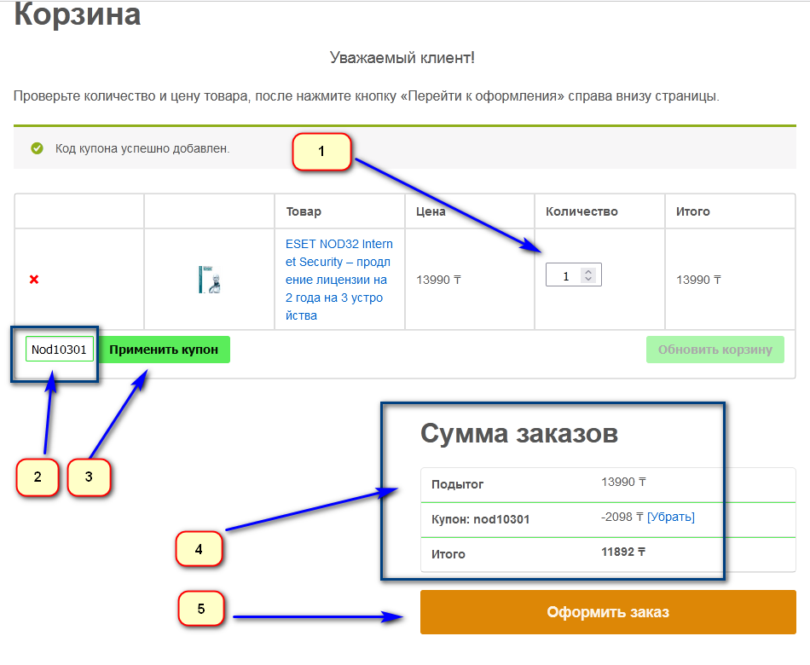Click the Товар column header

[304, 211]
